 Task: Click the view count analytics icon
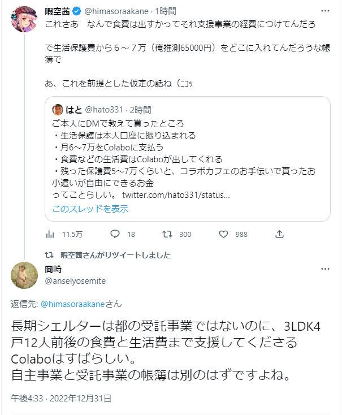(x=50, y=234)
